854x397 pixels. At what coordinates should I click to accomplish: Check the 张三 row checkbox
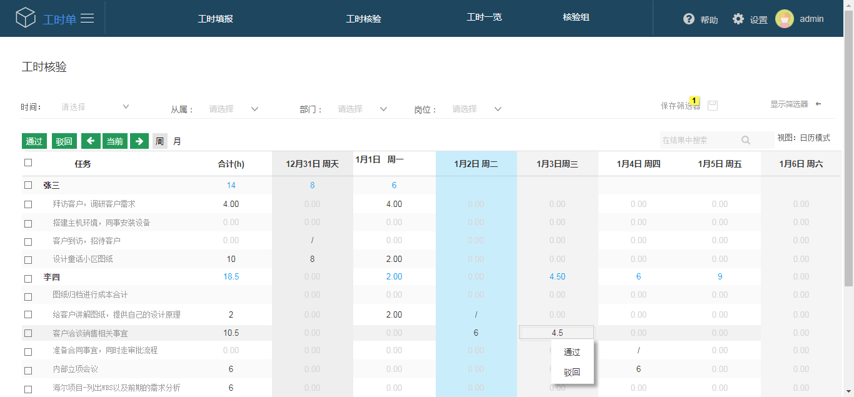coord(28,185)
